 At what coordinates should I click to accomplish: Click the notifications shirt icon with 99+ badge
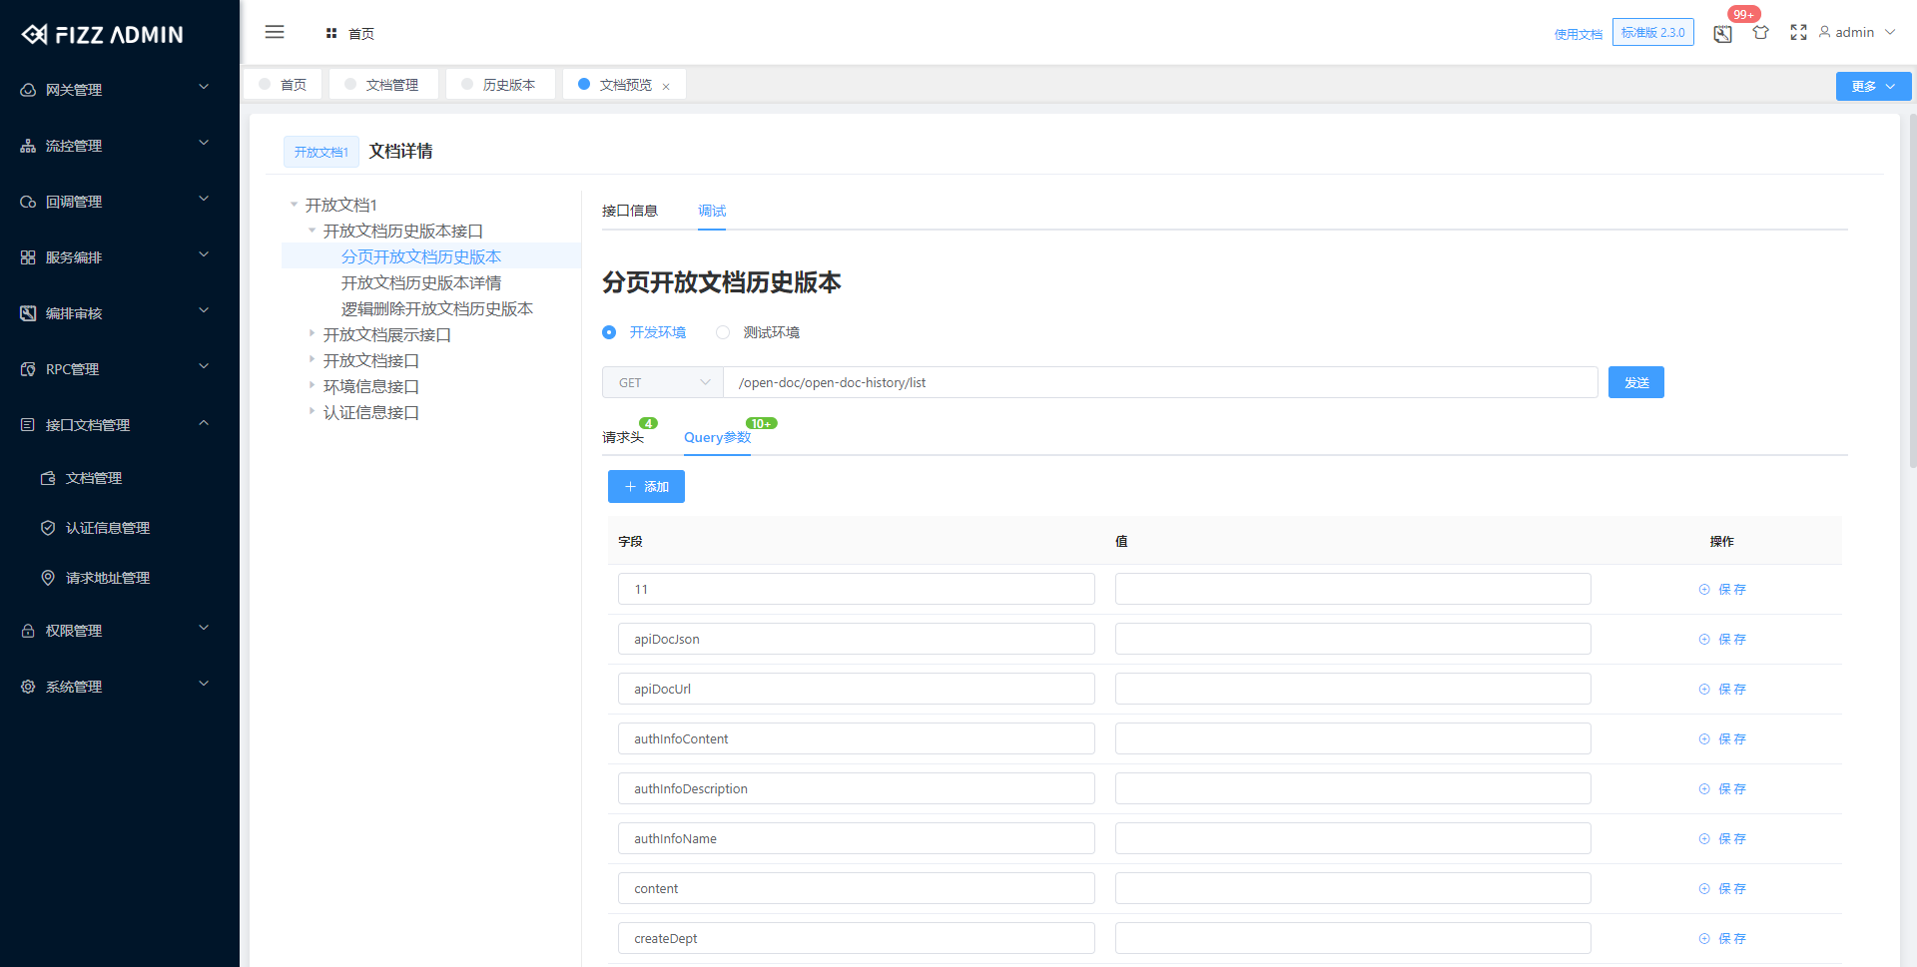point(1760,33)
